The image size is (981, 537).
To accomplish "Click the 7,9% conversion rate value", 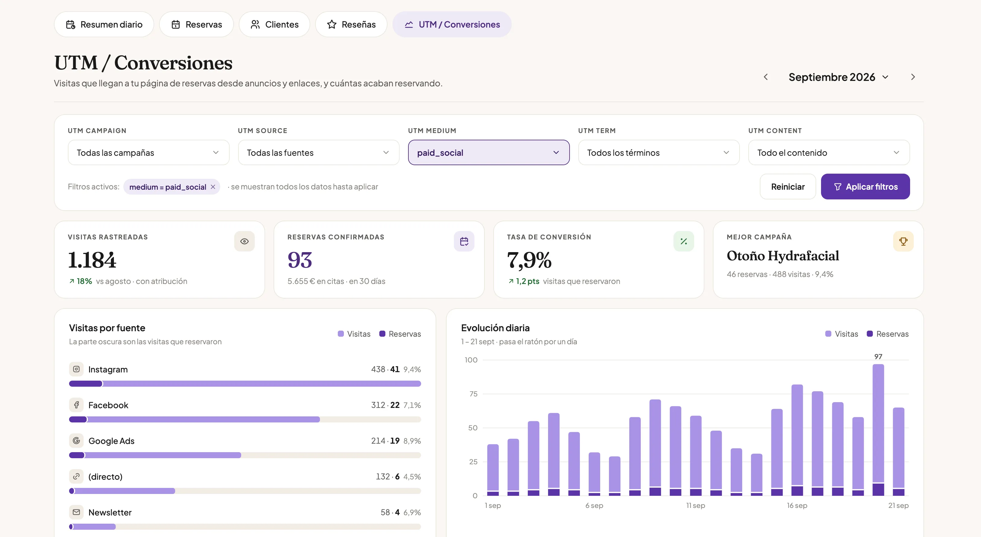I will [529, 261].
